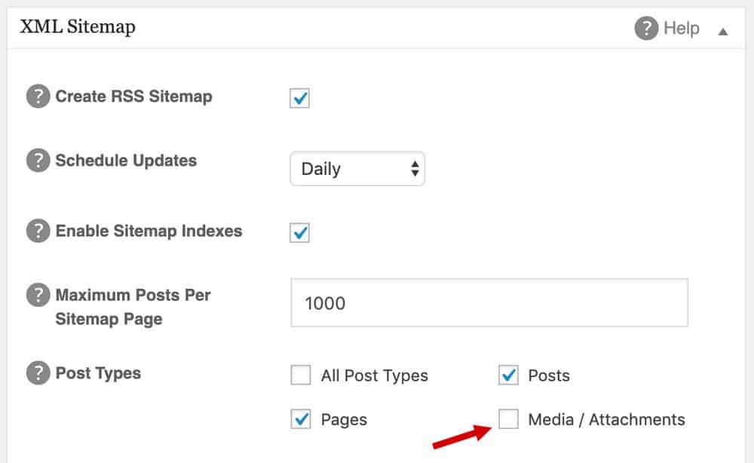
Task: Enable the Media / Attachments checkbox
Action: (x=509, y=419)
